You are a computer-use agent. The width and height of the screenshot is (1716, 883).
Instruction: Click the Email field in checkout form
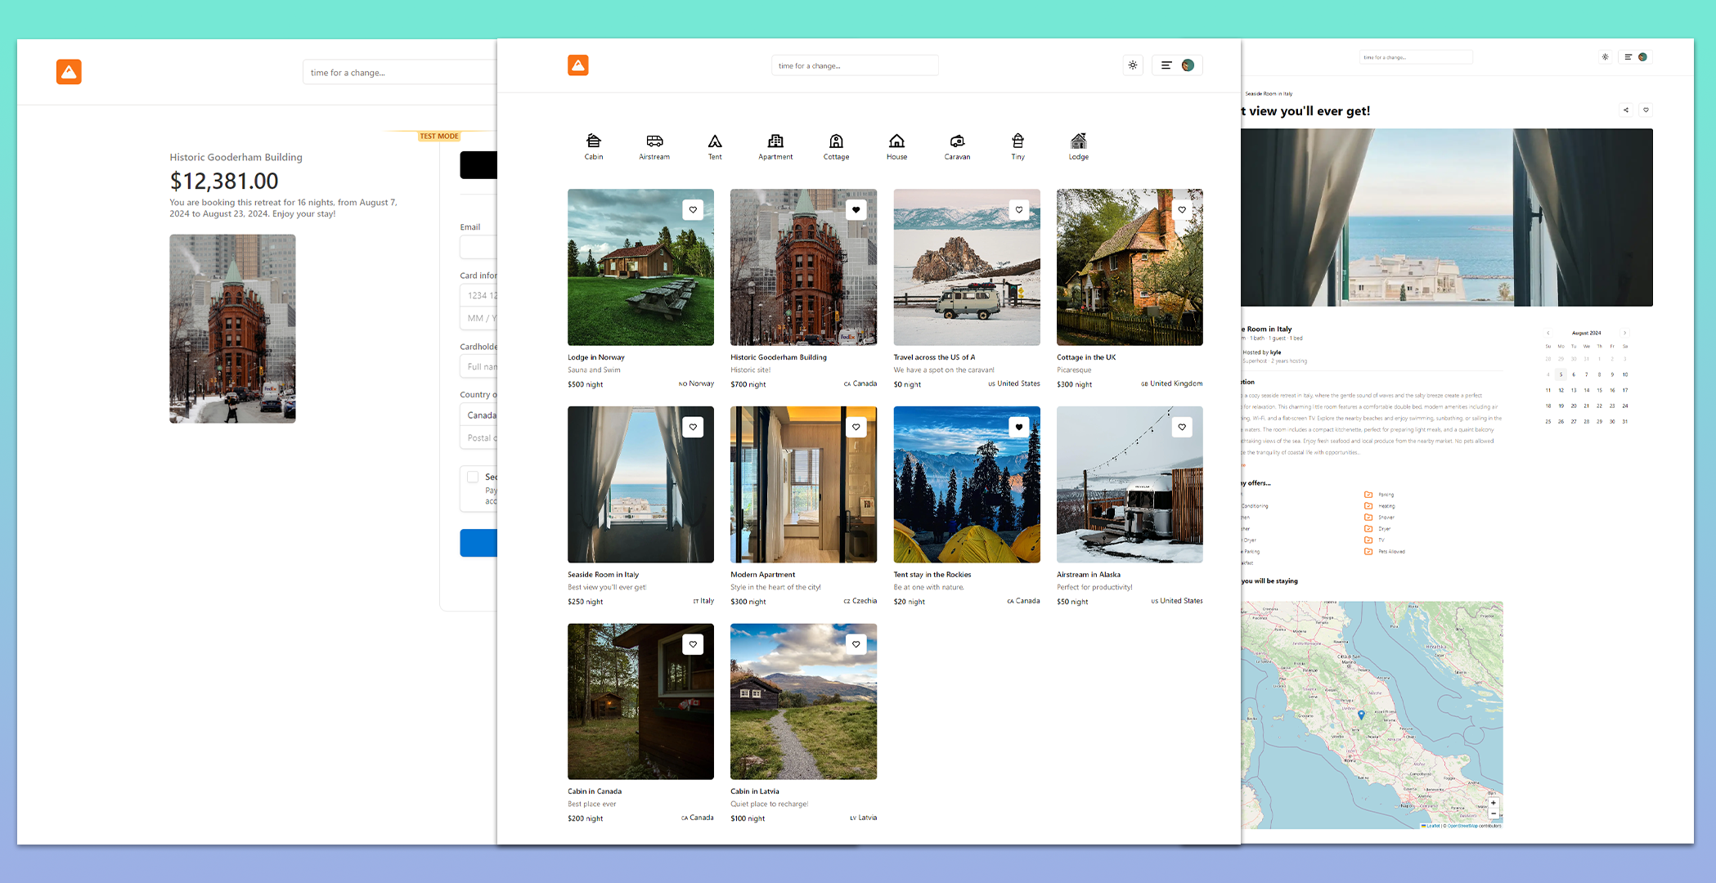click(478, 247)
